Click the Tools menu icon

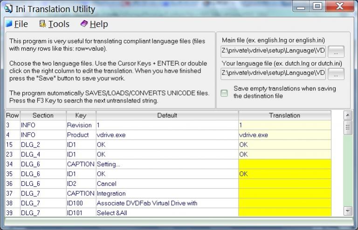coord(42,24)
